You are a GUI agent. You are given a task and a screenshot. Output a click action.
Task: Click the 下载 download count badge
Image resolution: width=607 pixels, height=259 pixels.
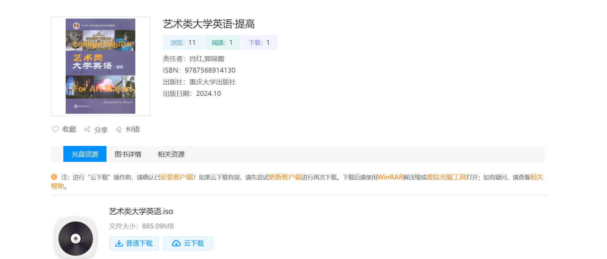(259, 42)
